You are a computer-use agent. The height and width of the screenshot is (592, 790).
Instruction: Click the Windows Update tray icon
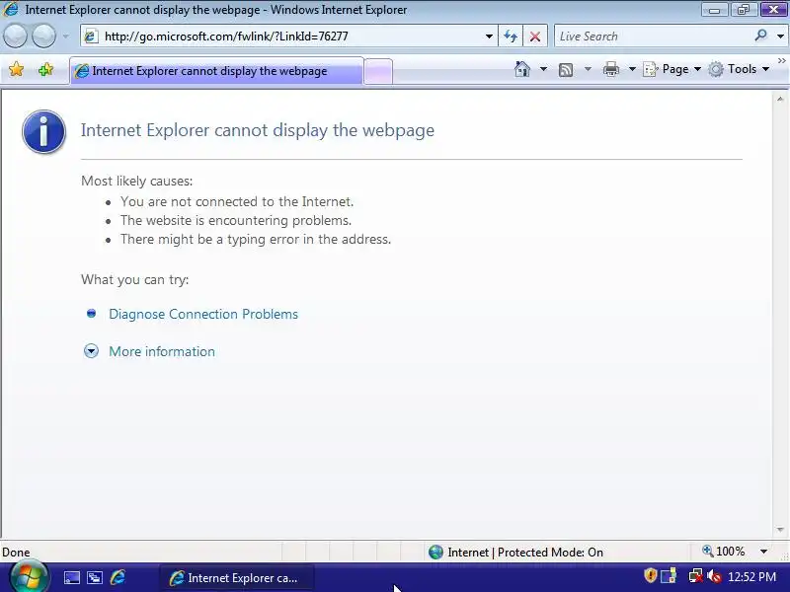tap(669, 575)
